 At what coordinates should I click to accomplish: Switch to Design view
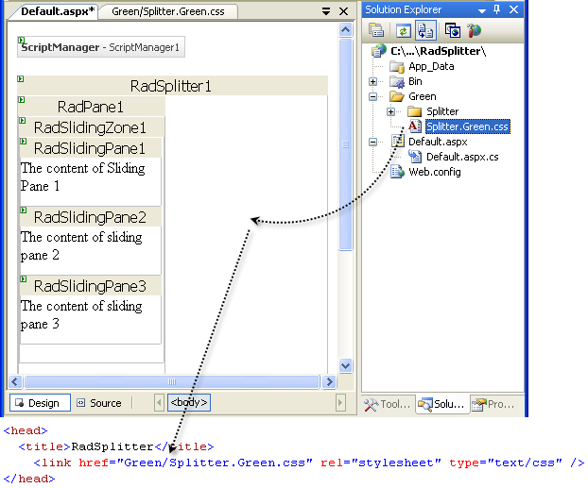[x=36, y=403]
